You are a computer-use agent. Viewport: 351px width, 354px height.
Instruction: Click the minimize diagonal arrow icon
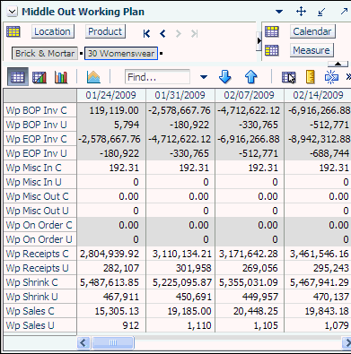click(321, 12)
